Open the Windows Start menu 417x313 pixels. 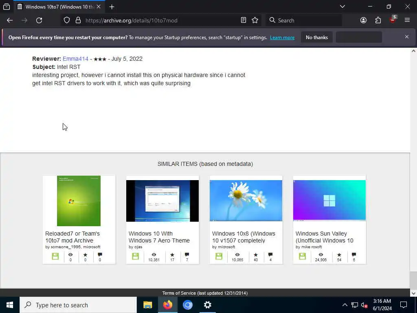coord(10,305)
